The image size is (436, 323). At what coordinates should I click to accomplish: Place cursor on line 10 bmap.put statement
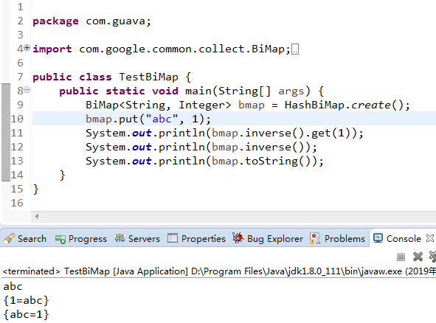coord(148,119)
